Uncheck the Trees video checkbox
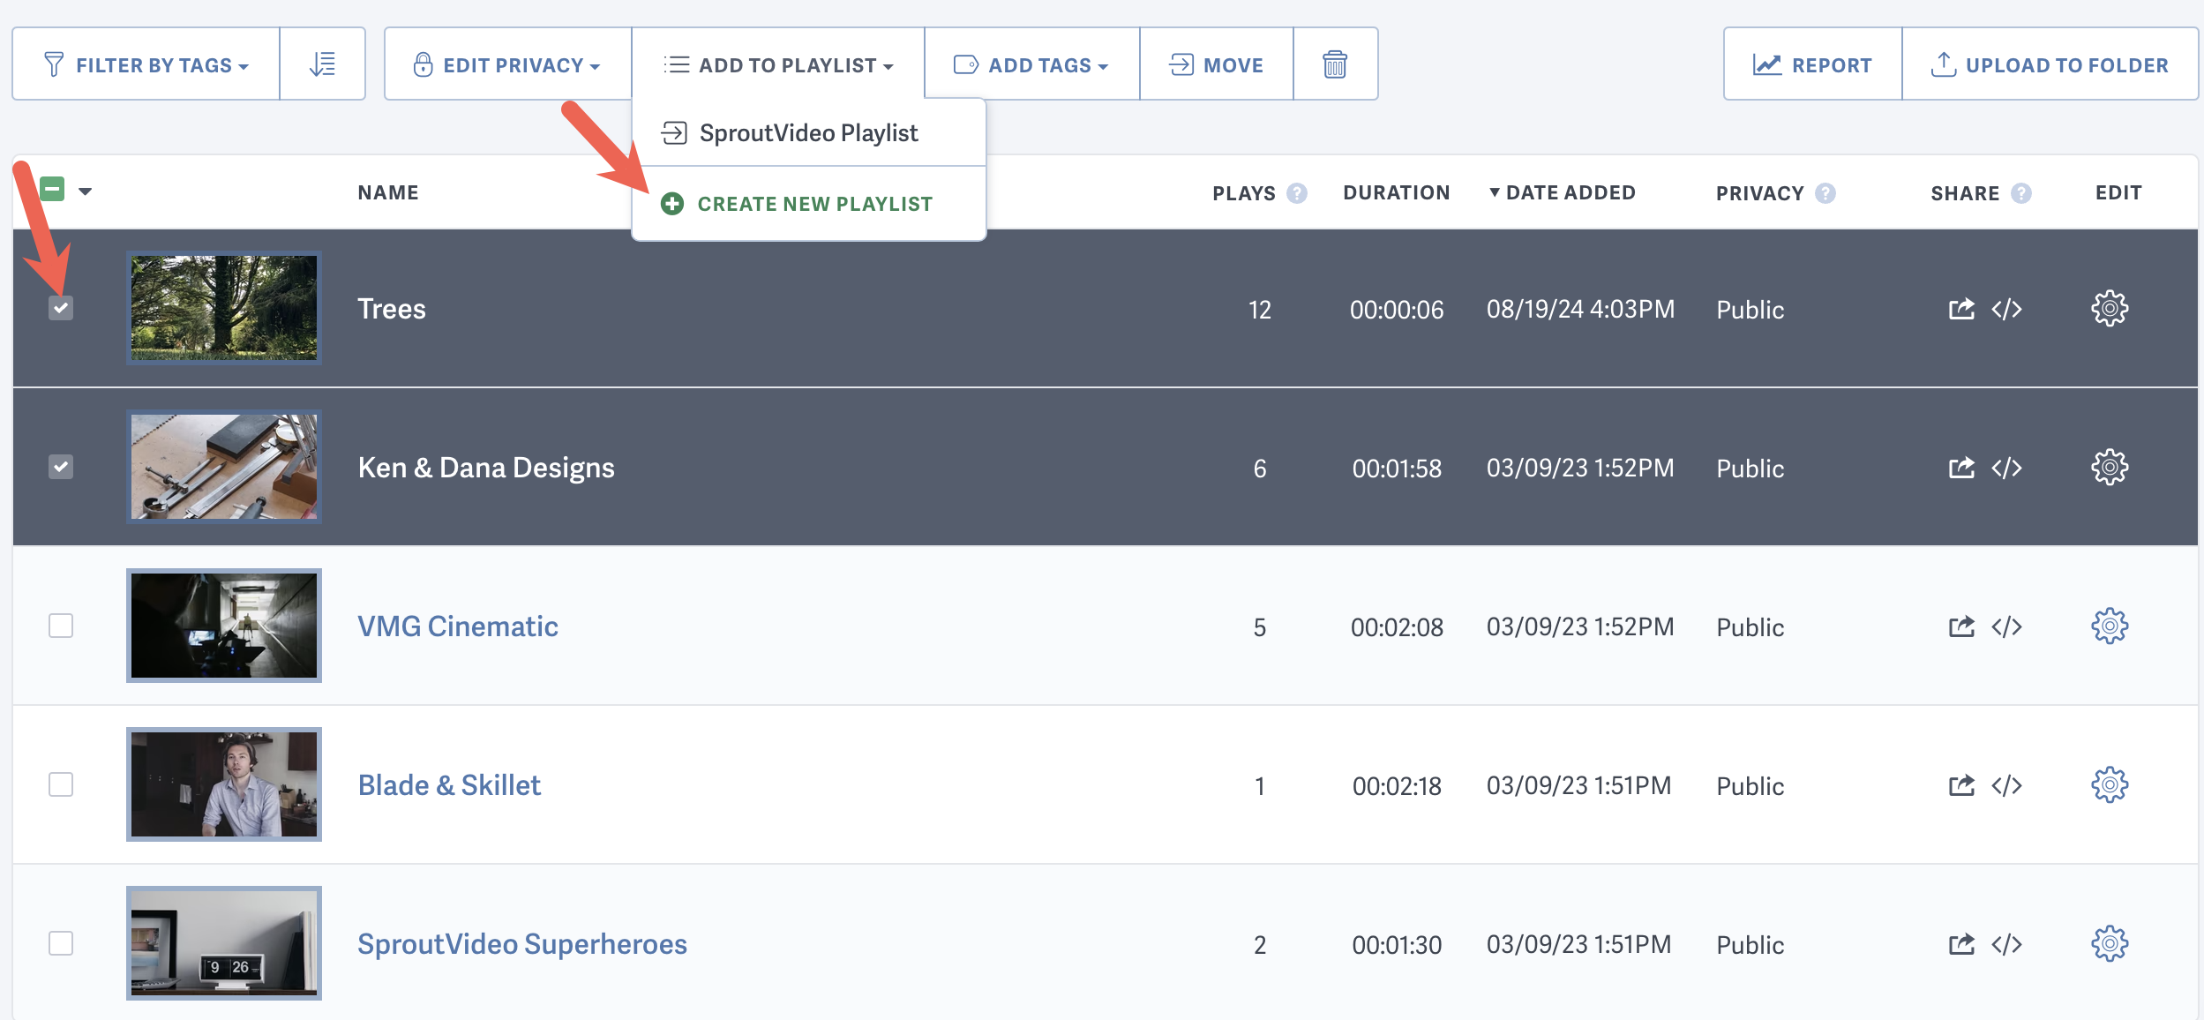The image size is (2204, 1020). 61,308
